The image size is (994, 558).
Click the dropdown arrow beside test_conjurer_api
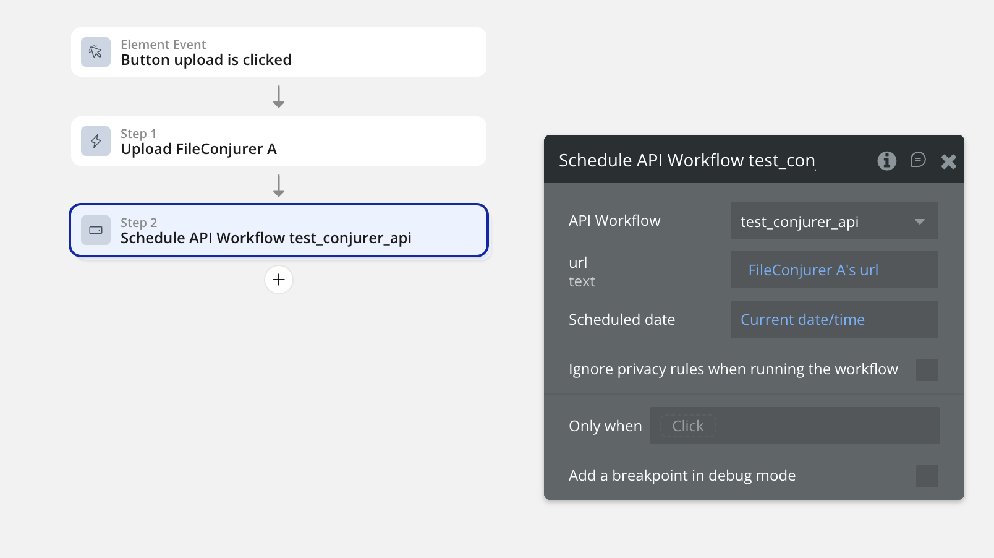pyautogui.click(x=920, y=221)
